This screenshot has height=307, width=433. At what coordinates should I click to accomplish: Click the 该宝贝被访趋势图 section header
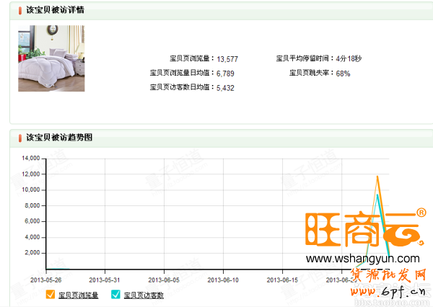[x=59, y=137]
